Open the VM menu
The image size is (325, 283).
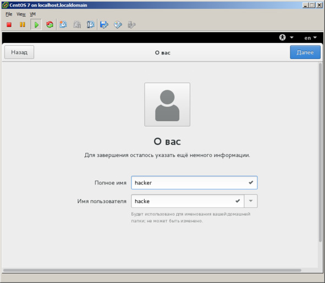(32, 14)
